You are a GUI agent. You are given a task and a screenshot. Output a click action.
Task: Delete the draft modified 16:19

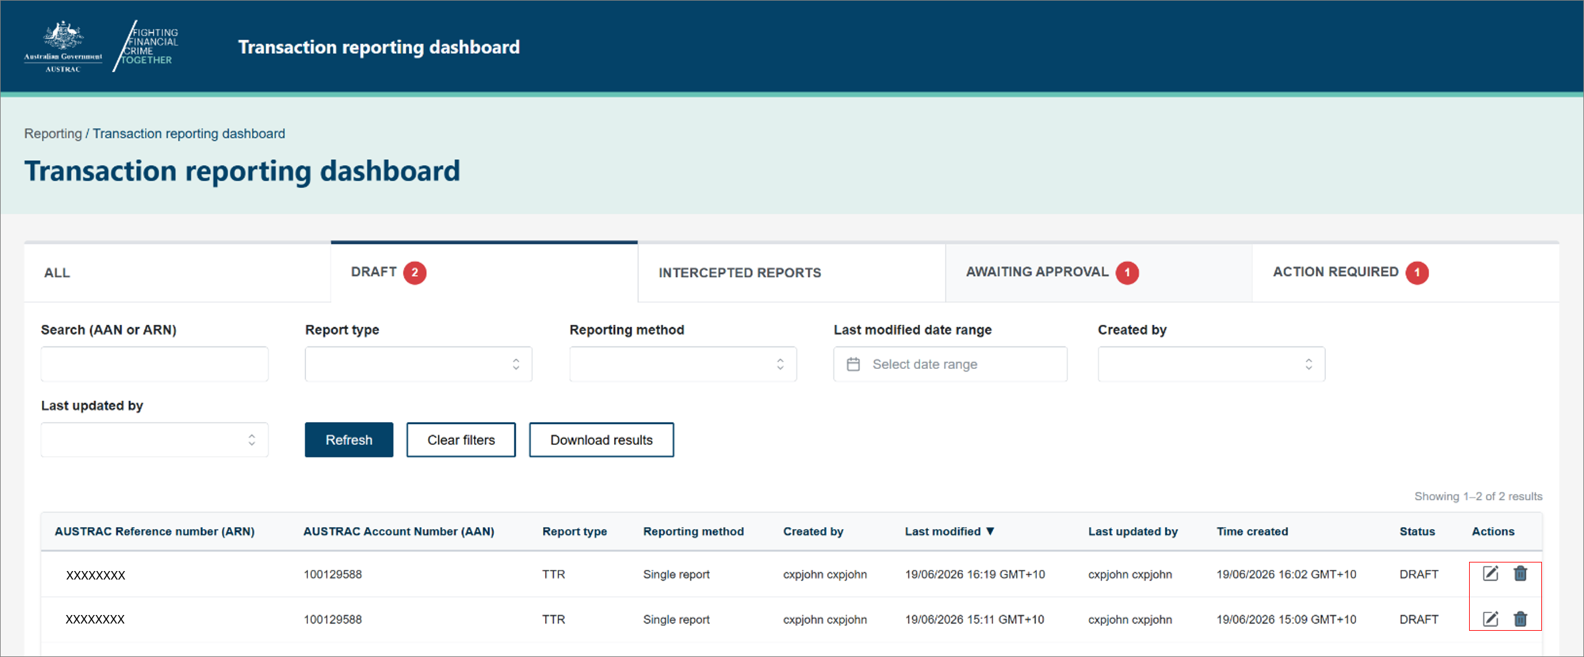(1520, 574)
